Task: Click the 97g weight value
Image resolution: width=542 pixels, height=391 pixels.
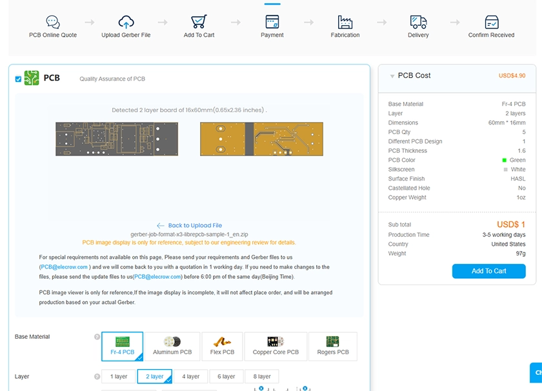Action: 521,254
